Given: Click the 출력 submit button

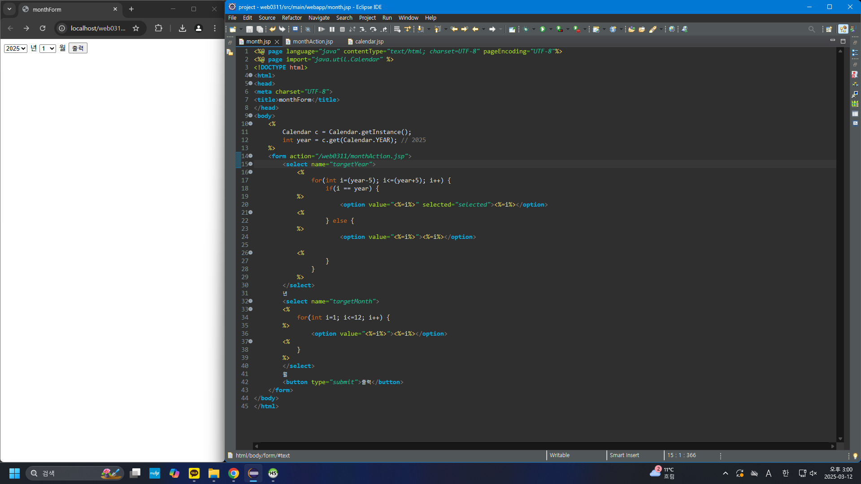Looking at the screenshot, I should pos(78,48).
